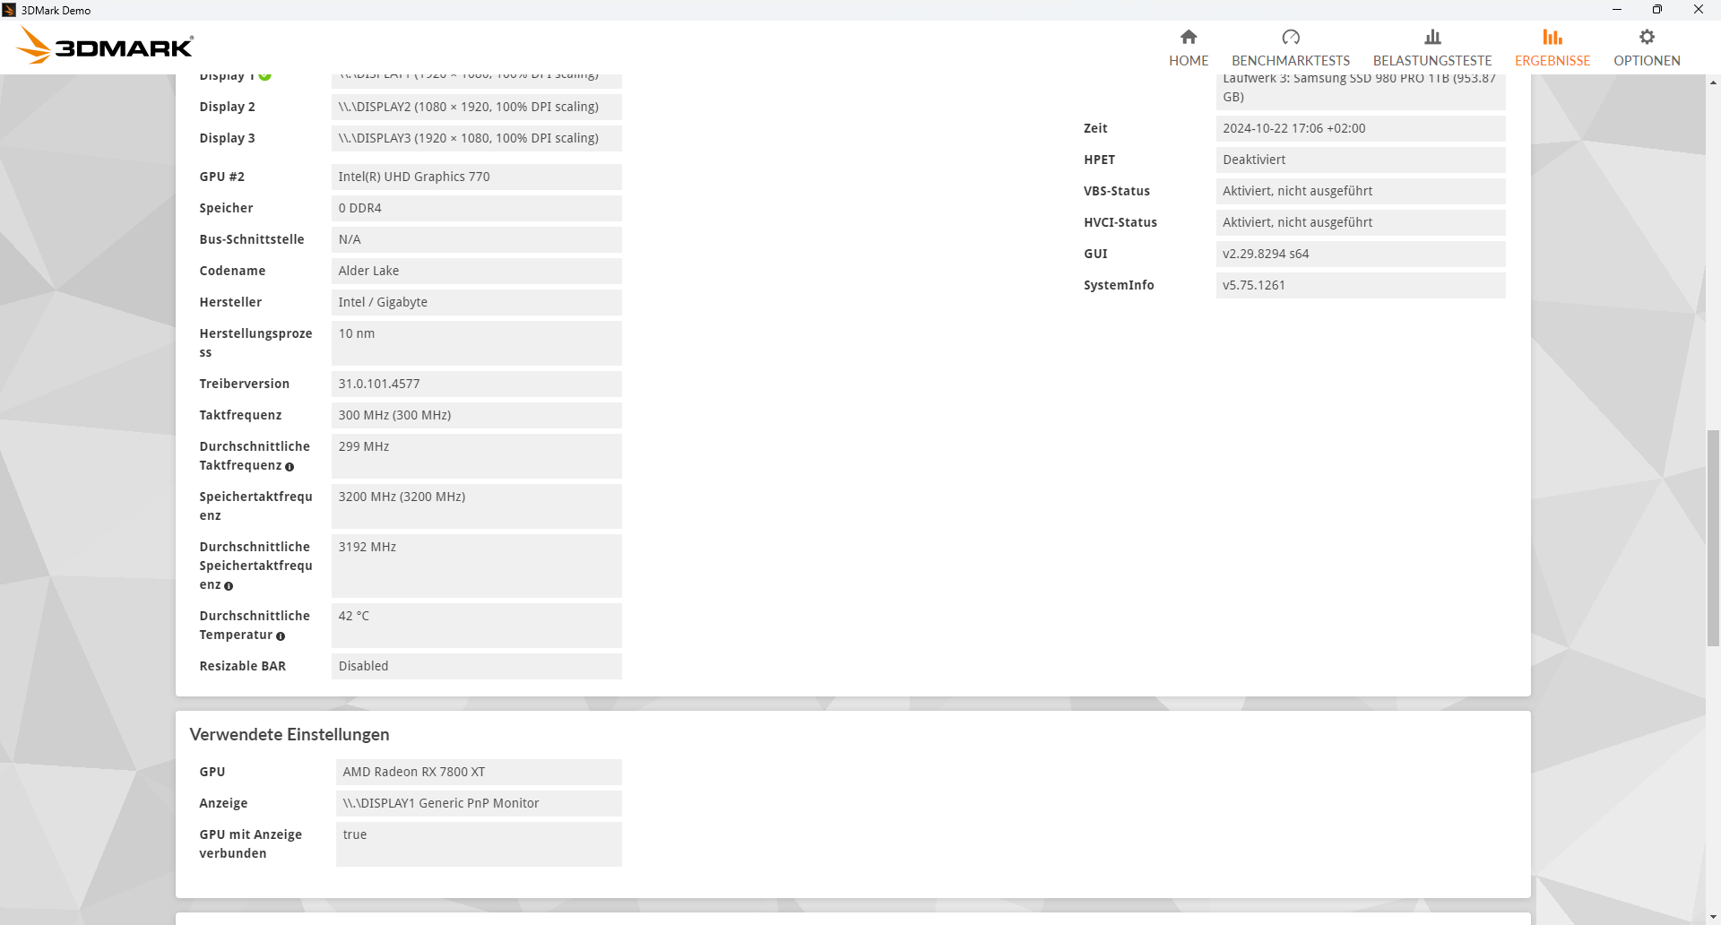This screenshot has width=1721, height=925.
Task: Click info icon next to Durchschnittliche Temperatur
Action: (x=281, y=636)
